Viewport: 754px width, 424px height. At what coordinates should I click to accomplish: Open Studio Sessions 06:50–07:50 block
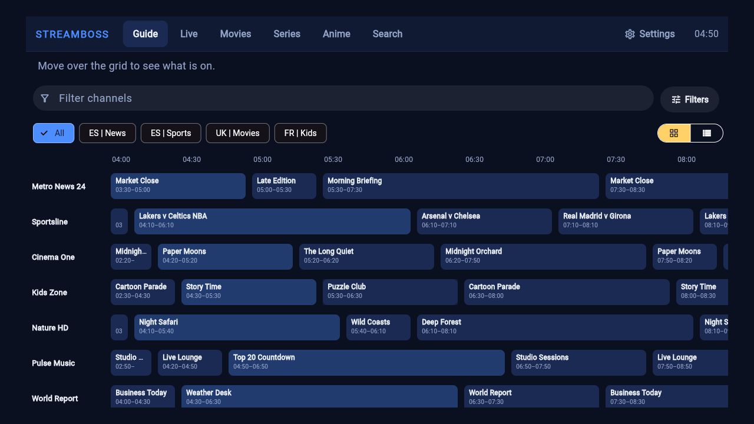pos(578,363)
